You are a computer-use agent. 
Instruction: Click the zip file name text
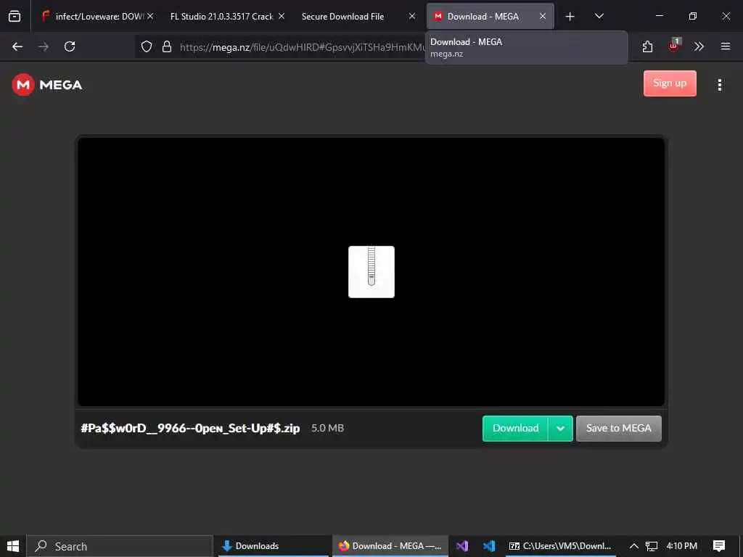pyautogui.click(x=191, y=428)
